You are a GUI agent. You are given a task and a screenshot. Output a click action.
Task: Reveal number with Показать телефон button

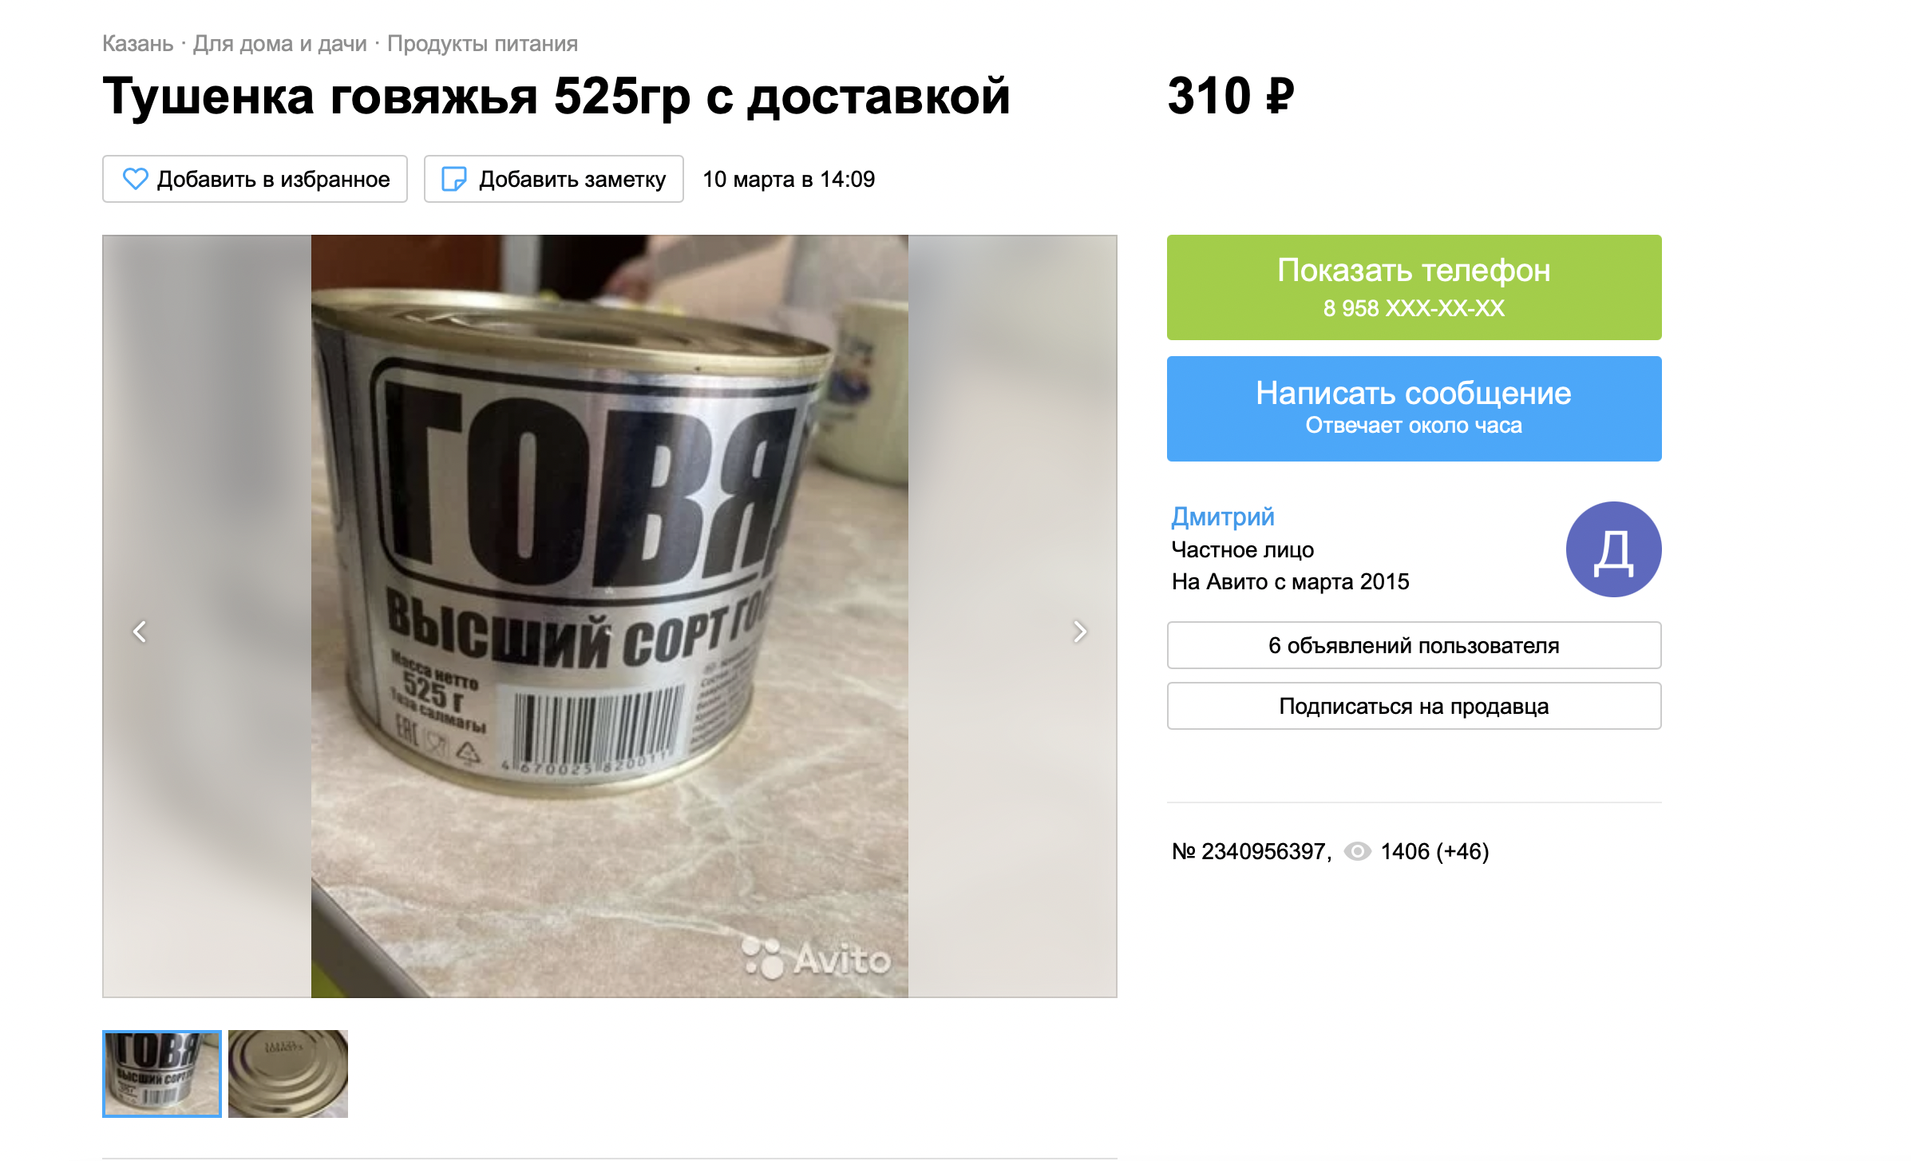pos(1414,287)
